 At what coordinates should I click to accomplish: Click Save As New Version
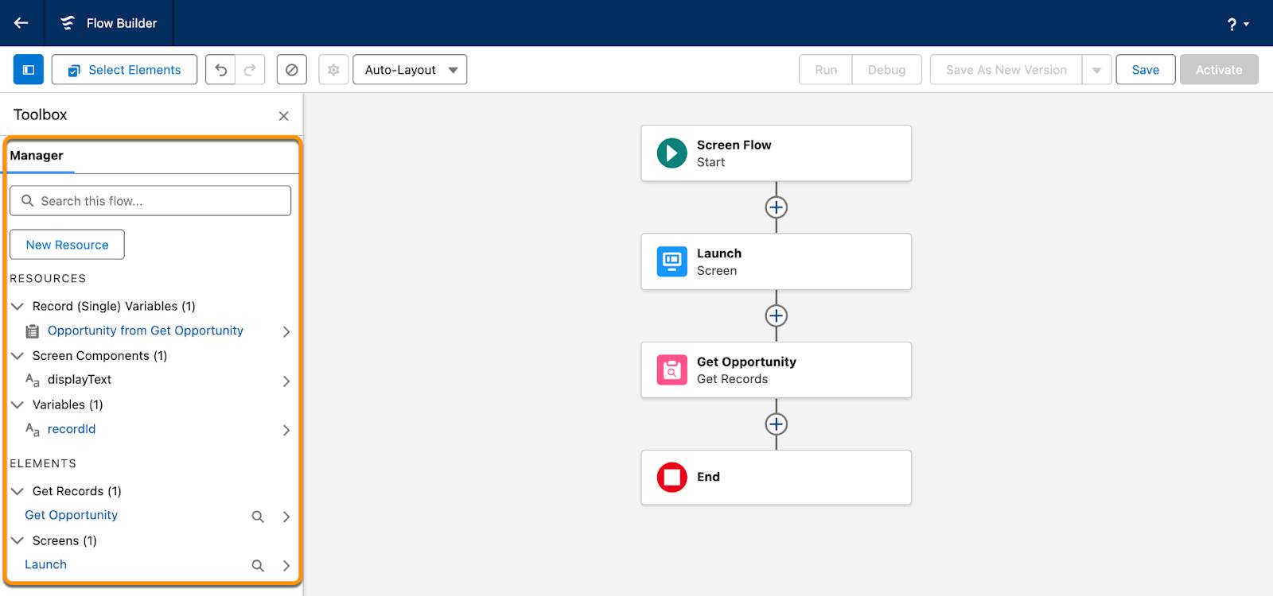[1006, 70]
